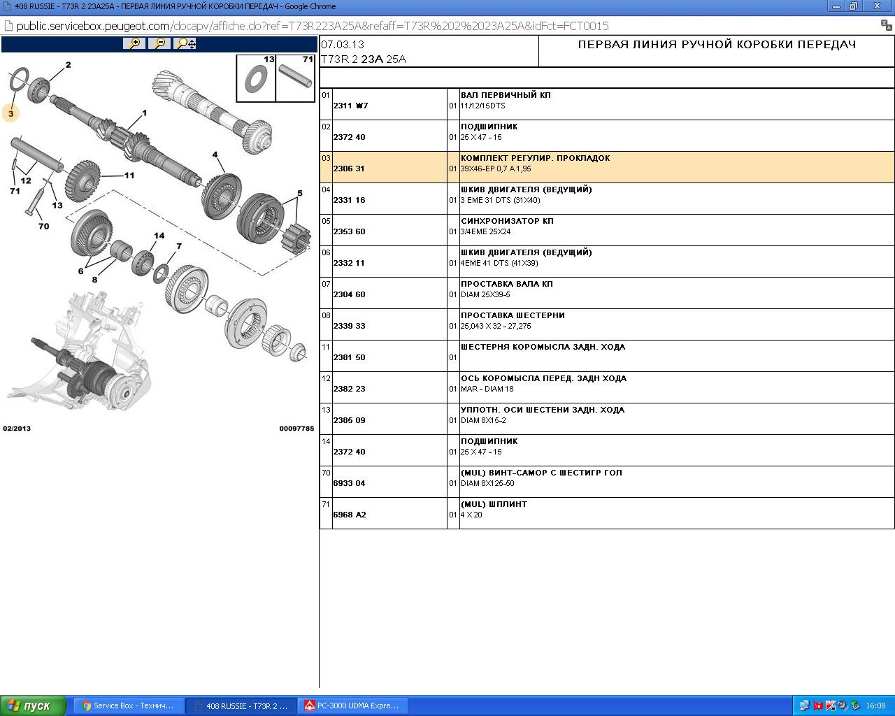This screenshot has height=716, width=895.
Task: Select the inset thumbnail of part 13
Action: [x=256, y=78]
